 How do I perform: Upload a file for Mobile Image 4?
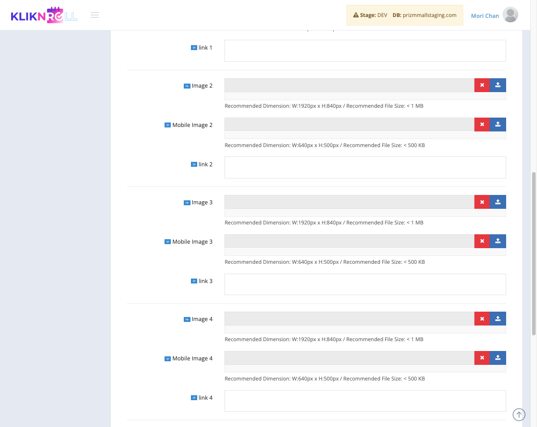tap(498, 358)
